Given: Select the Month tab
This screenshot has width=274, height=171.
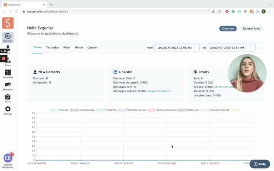Looking at the screenshot, I should coord(79,47).
